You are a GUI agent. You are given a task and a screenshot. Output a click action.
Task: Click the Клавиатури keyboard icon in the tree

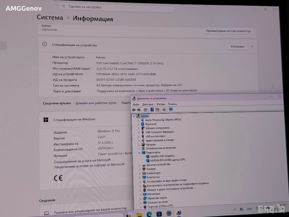(144, 173)
